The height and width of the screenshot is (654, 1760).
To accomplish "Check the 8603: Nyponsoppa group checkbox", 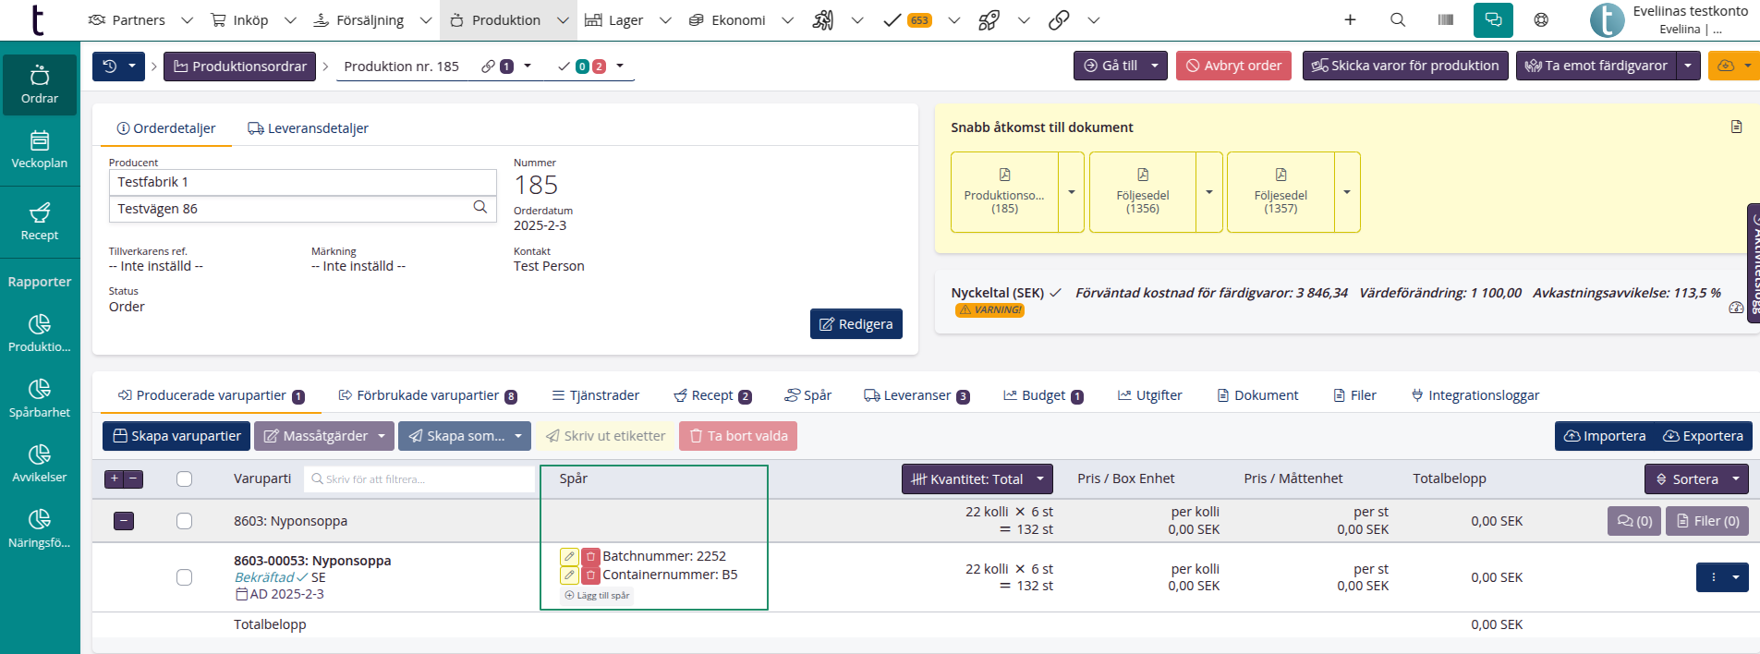I will (x=185, y=521).
